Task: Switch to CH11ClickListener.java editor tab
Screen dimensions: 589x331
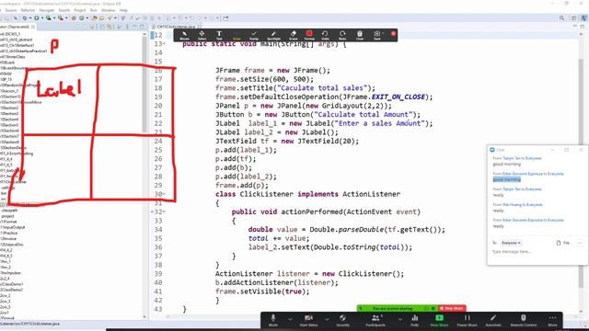Action: tap(176, 27)
